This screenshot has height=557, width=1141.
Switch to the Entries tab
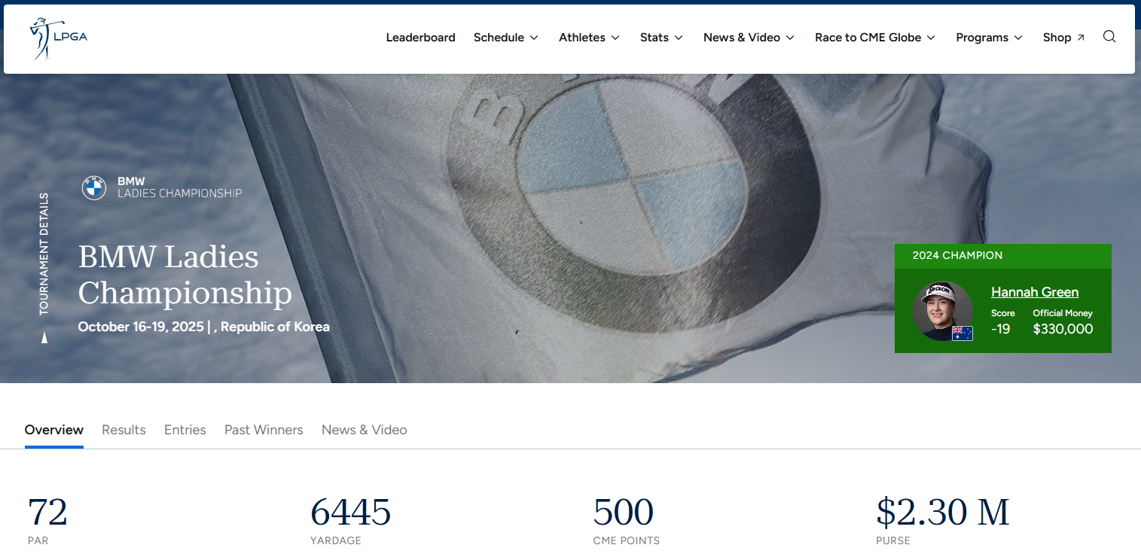[185, 430]
